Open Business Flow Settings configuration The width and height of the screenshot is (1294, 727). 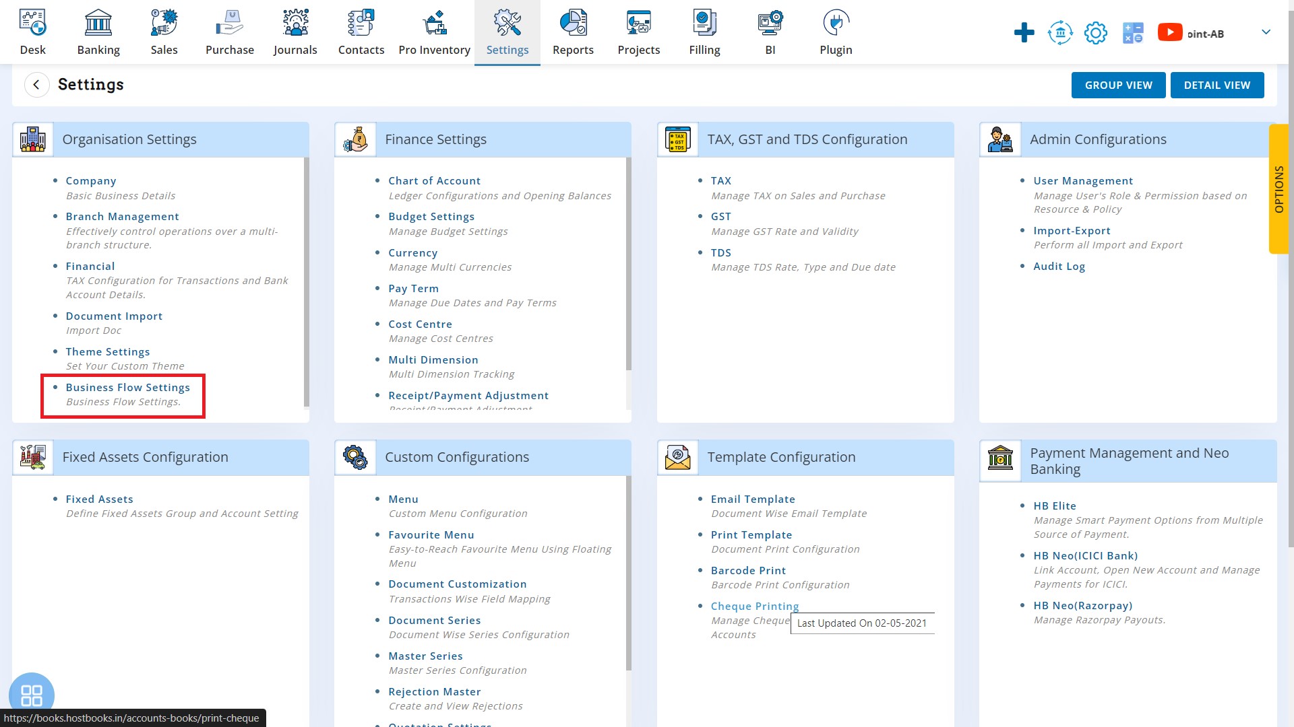(128, 386)
